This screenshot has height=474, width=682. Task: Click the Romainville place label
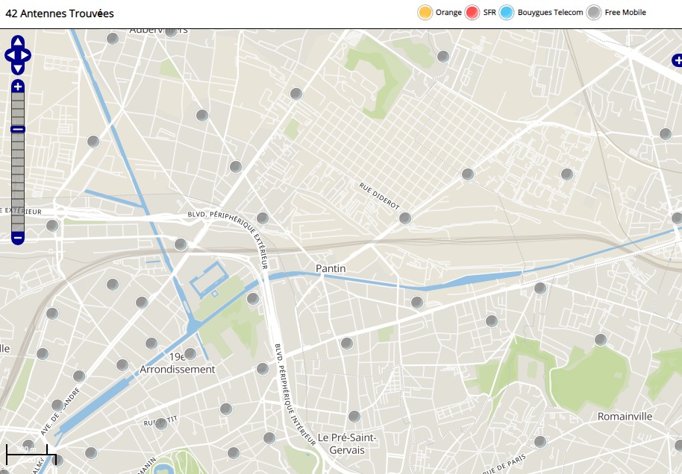[x=625, y=416]
